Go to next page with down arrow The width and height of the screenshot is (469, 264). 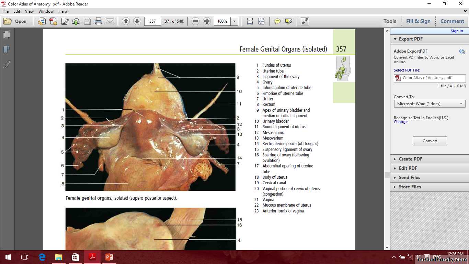(x=137, y=21)
